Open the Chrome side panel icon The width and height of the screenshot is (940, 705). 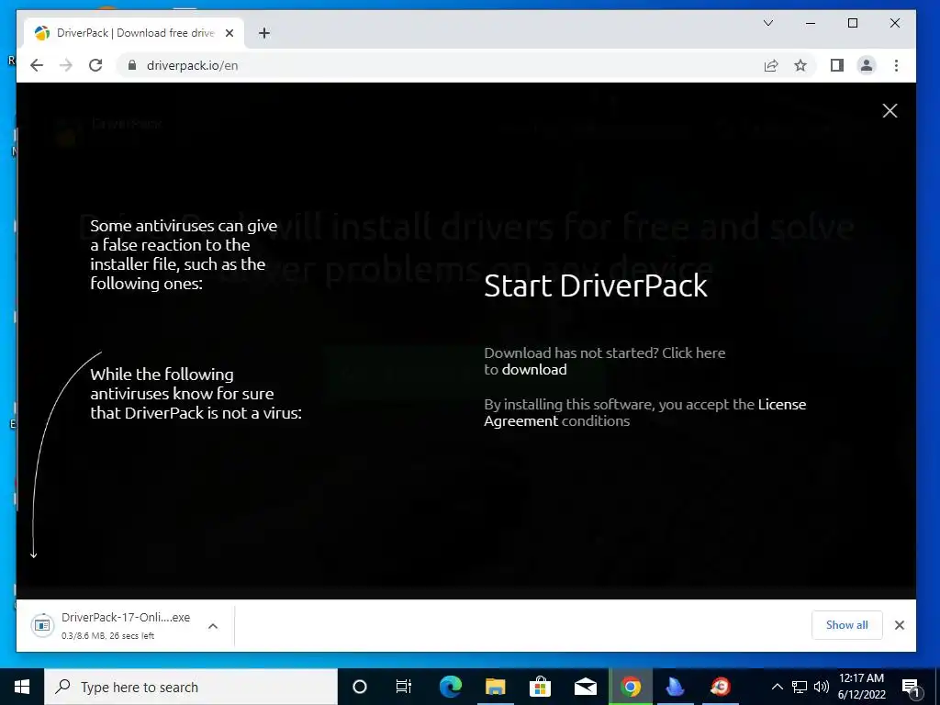tap(837, 65)
